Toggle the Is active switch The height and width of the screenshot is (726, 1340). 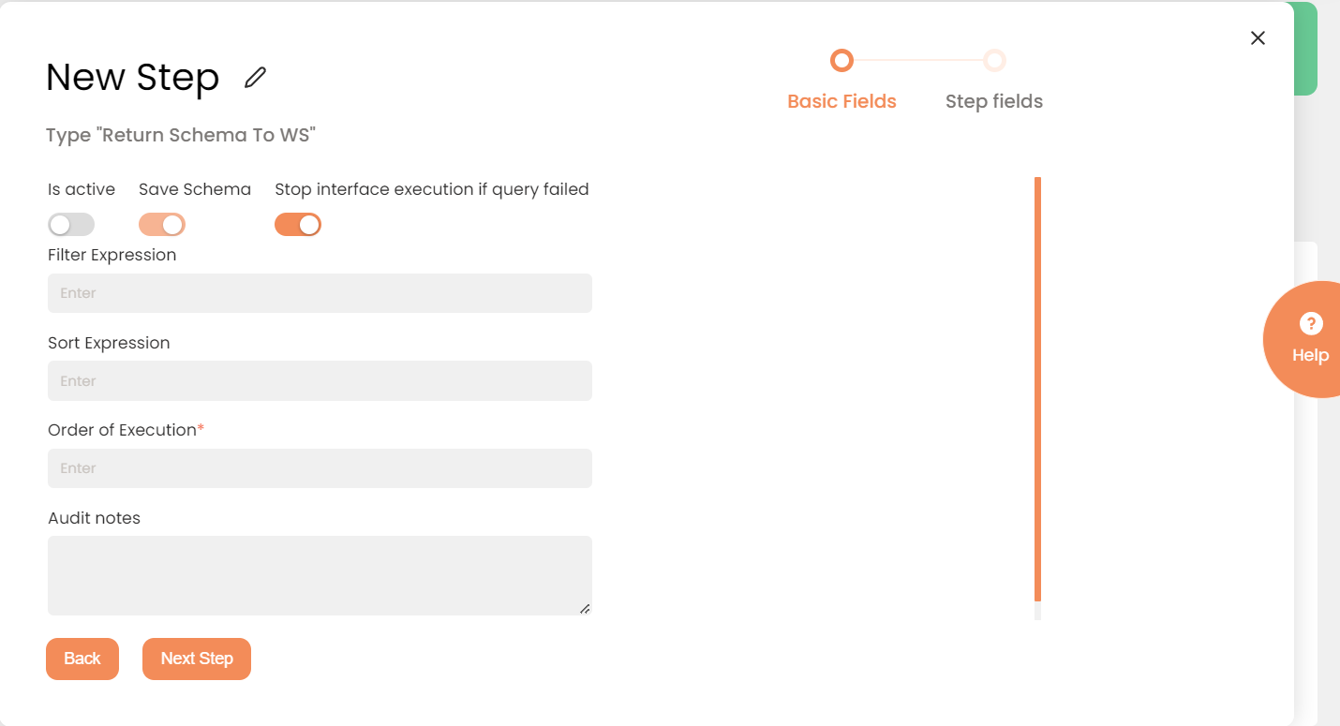(x=71, y=225)
